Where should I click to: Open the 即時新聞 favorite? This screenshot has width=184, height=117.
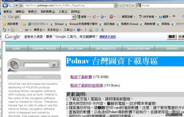click(148, 24)
